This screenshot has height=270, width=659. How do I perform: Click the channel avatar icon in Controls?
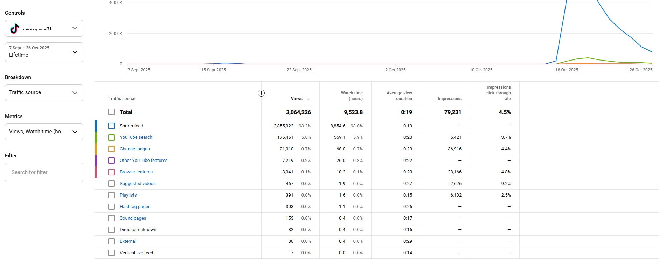(15, 28)
